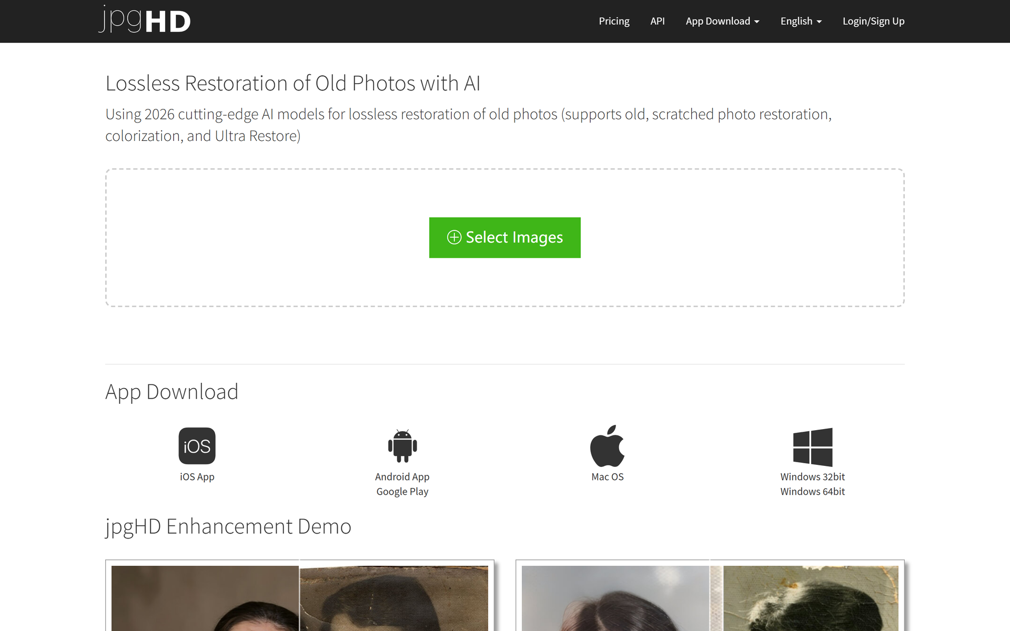Open the Pricing page
This screenshot has height=631, width=1010.
point(614,21)
